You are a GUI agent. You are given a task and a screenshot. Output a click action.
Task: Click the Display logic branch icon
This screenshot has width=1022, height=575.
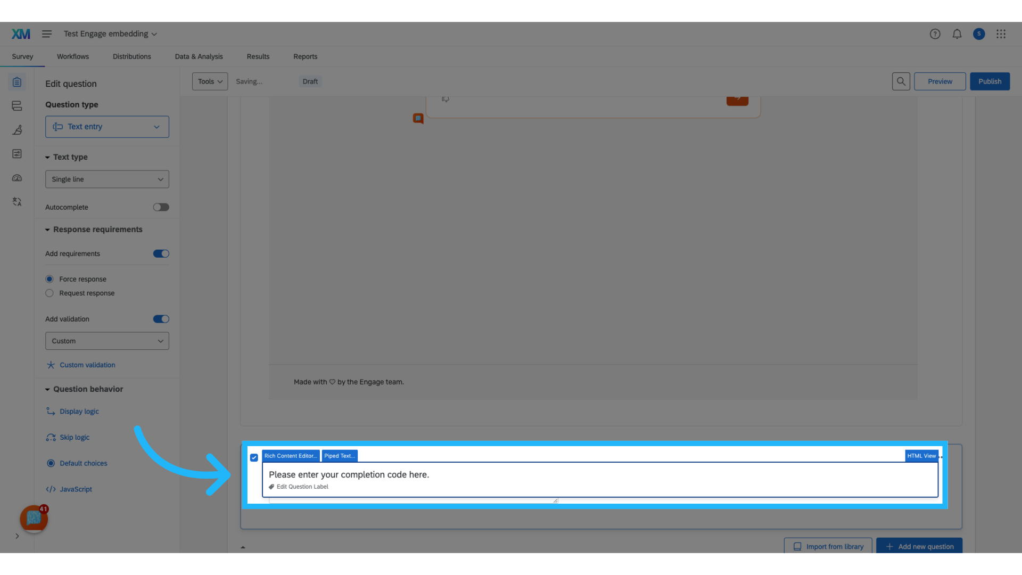pyautogui.click(x=51, y=411)
